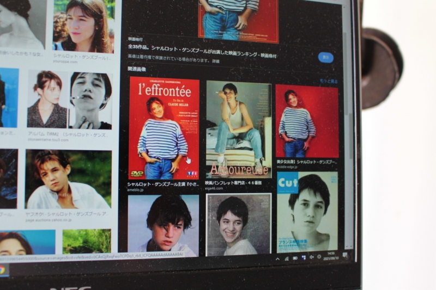Viewport: 436px width, 290px height.
Task: Click the ameblo.jp source text
Action: pyautogui.click(x=135, y=190)
